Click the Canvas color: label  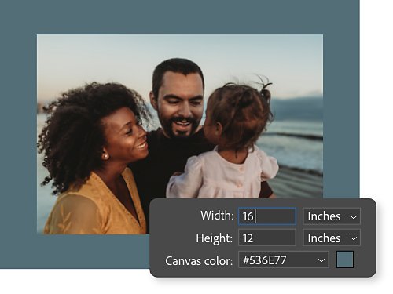tap(199, 260)
